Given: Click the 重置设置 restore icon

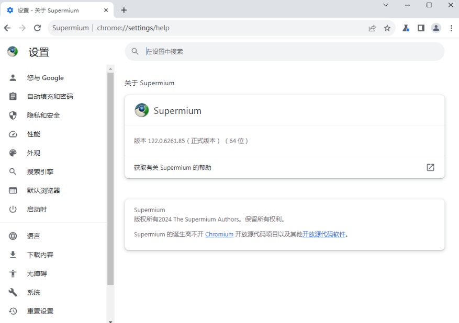Looking at the screenshot, I should (x=13, y=311).
